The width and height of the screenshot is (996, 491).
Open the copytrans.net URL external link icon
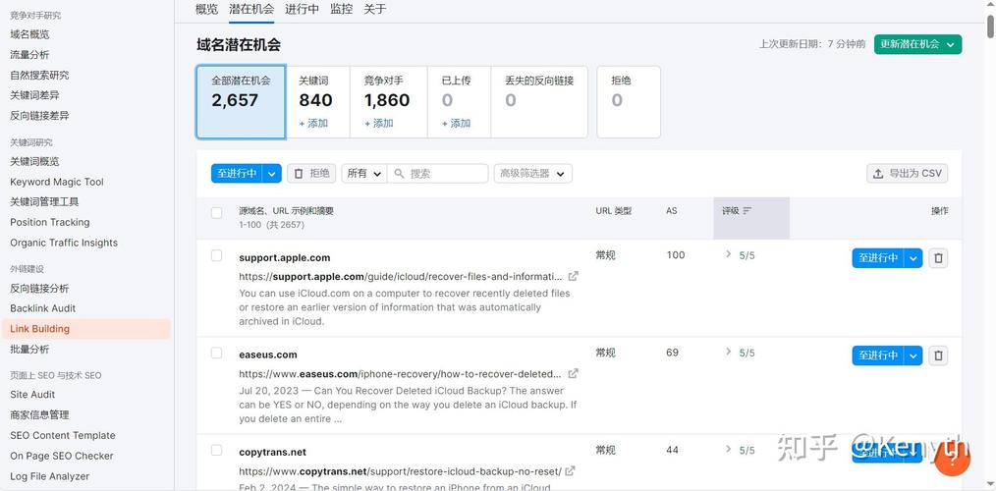pos(571,471)
